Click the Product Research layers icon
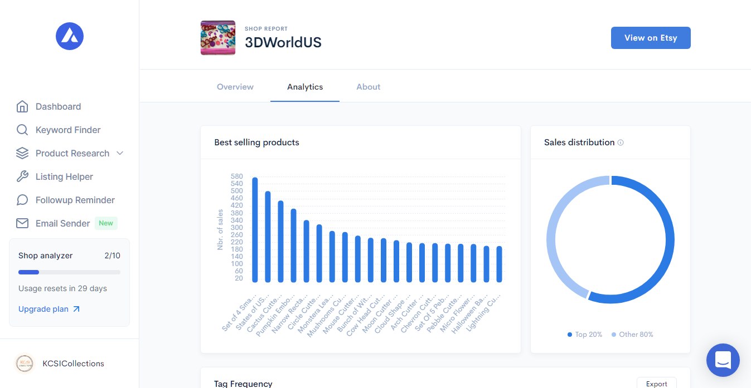 (22, 153)
